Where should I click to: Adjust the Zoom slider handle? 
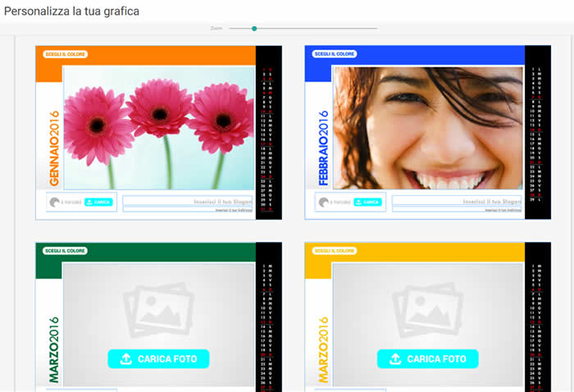point(254,29)
